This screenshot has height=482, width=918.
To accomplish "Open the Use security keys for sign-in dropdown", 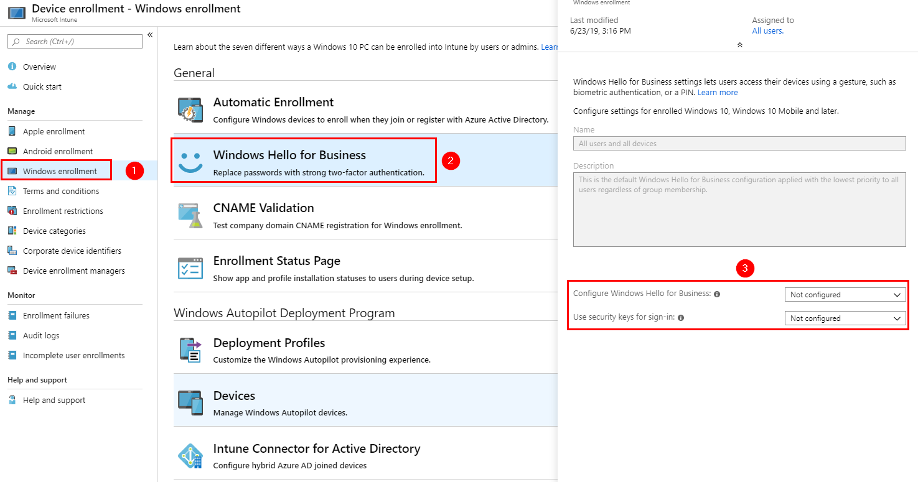I will click(x=844, y=318).
